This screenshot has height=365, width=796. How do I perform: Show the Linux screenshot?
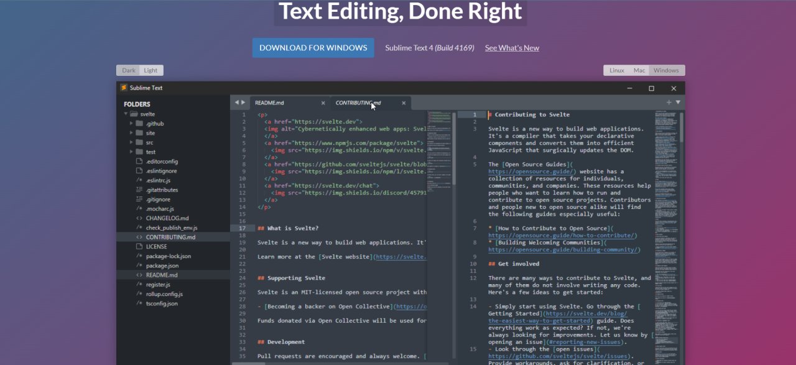616,70
